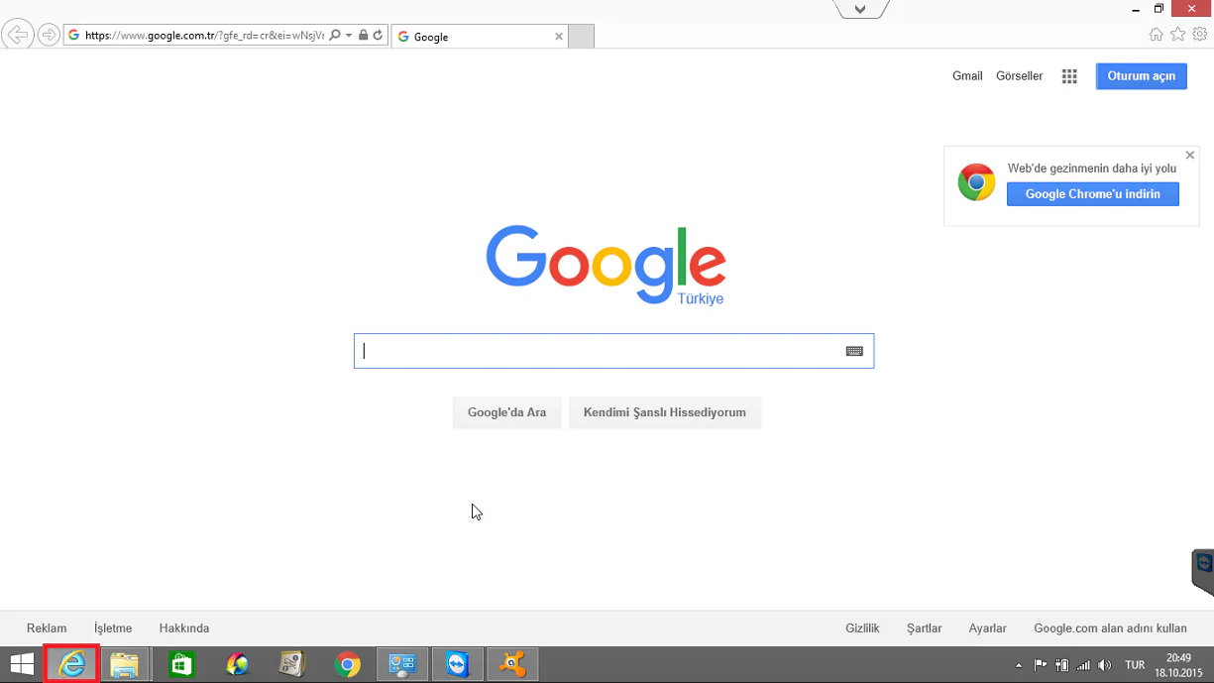Open Favorites with the star icon
1214x683 pixels.
click(x=1177, y=35)
